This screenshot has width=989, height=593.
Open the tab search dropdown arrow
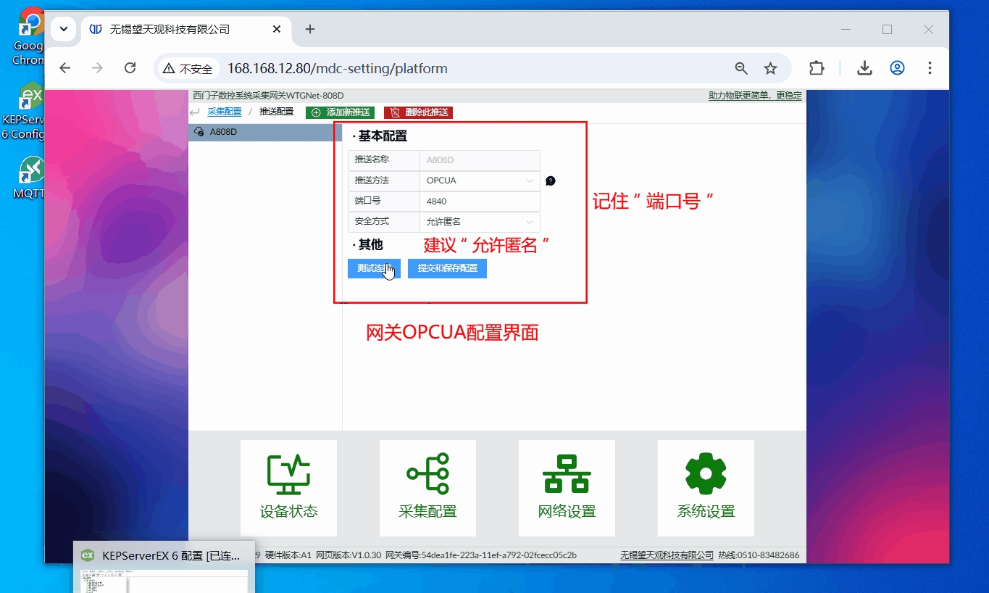(64, 29)
